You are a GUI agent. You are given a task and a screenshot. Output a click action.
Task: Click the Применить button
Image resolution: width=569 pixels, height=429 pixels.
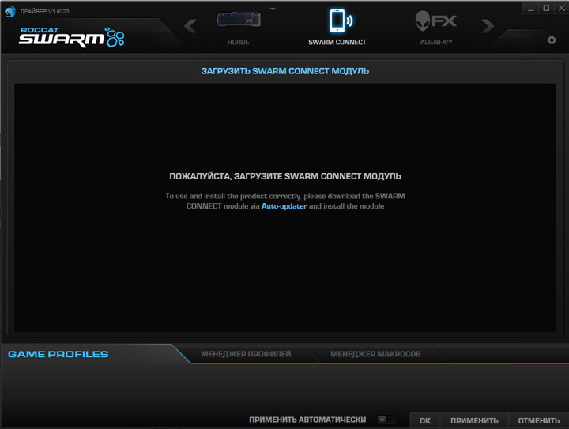click(474, 420)
